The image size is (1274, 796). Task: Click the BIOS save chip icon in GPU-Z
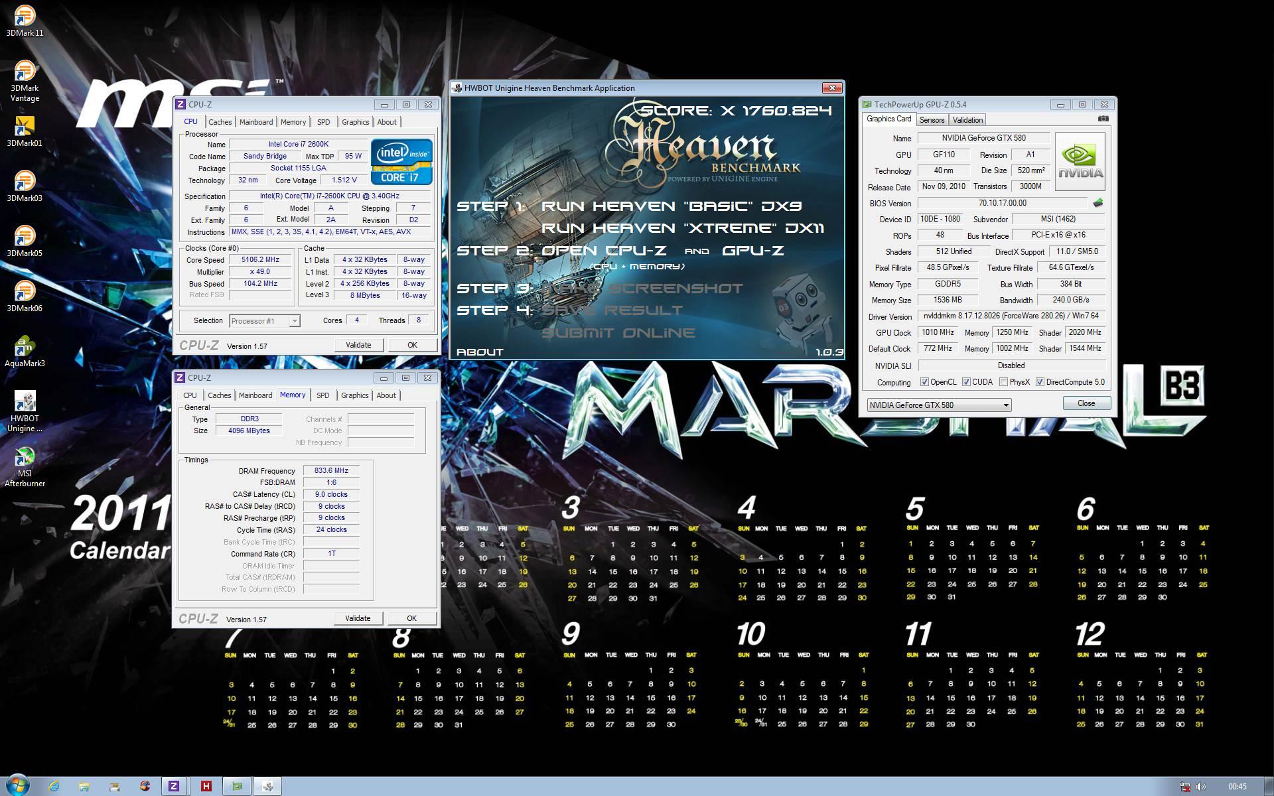[x=1097, y=203]
